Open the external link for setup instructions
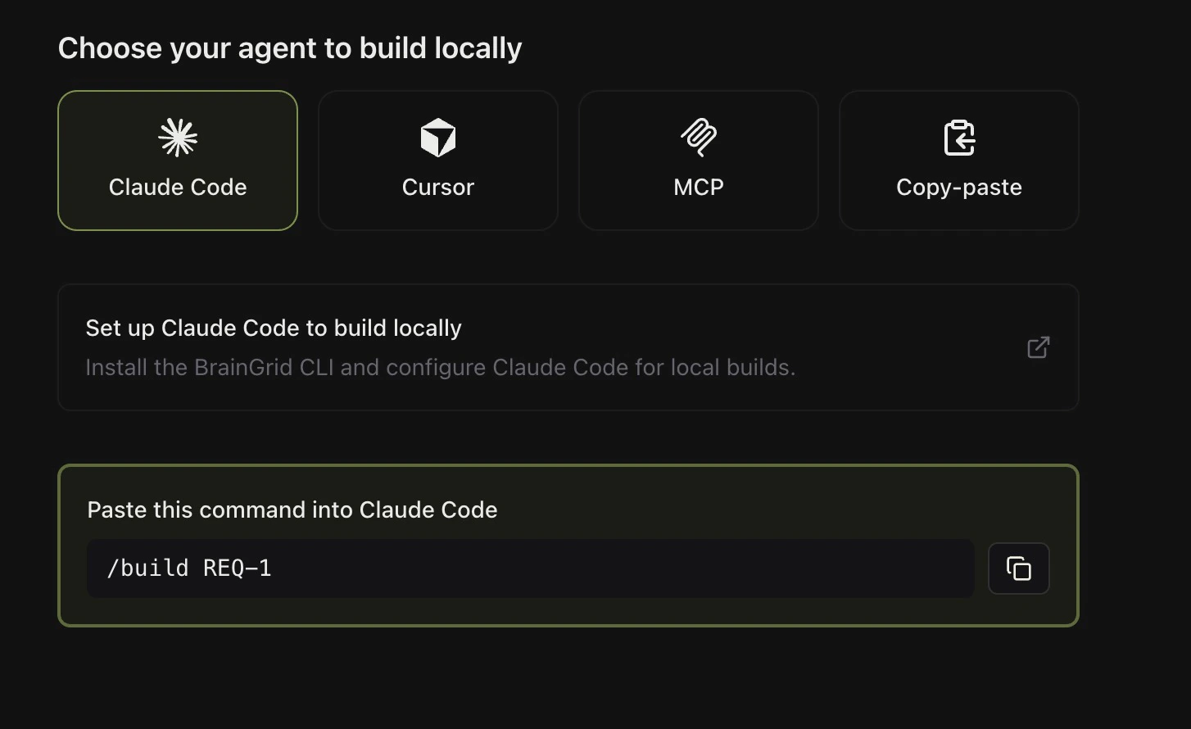 1037,347
